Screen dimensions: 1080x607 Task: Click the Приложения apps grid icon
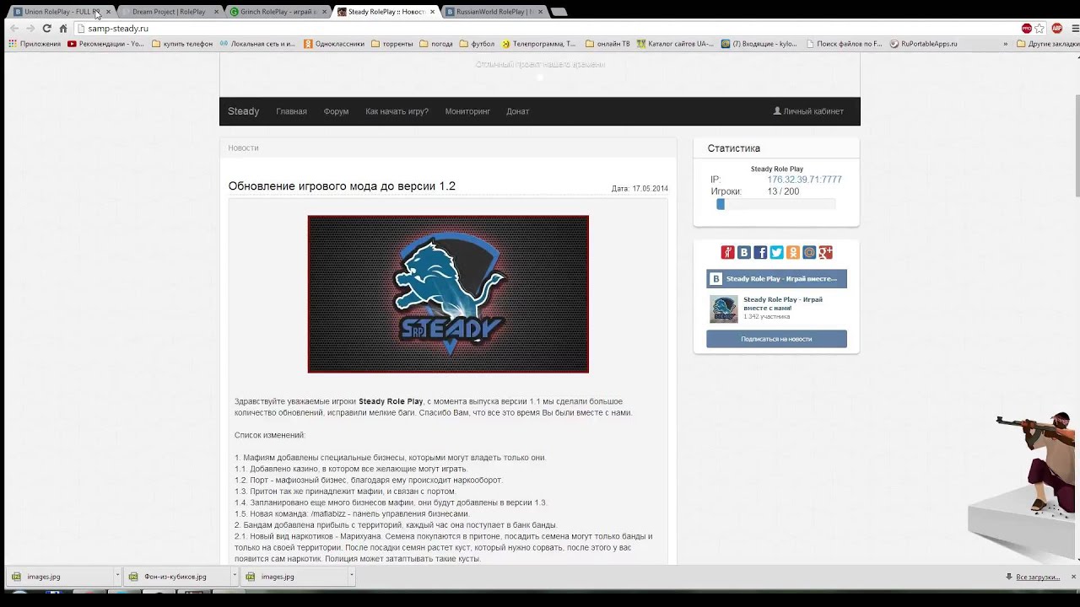coord(13,44)
